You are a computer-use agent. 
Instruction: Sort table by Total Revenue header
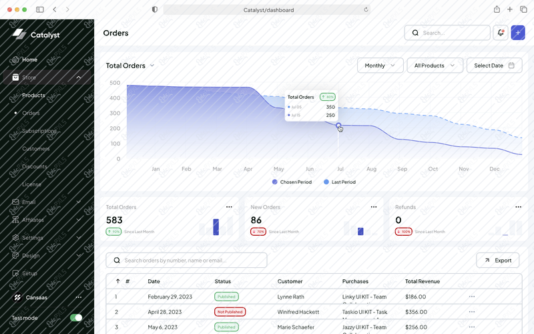click(x=423, y=281)
